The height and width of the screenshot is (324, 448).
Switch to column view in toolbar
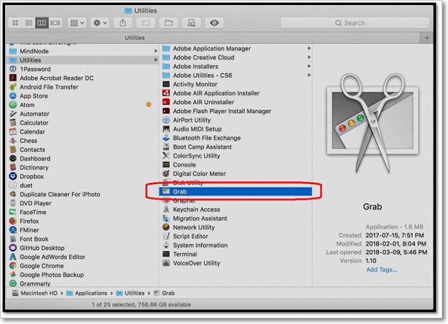tap(42, 23)
